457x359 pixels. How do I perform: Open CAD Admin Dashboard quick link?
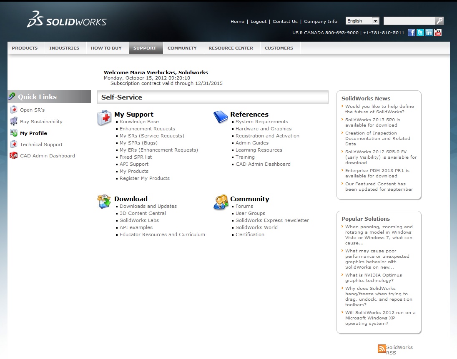point(47,156)
